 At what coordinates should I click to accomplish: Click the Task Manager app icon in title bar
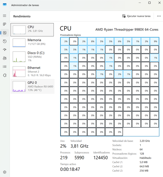(5, 5)
